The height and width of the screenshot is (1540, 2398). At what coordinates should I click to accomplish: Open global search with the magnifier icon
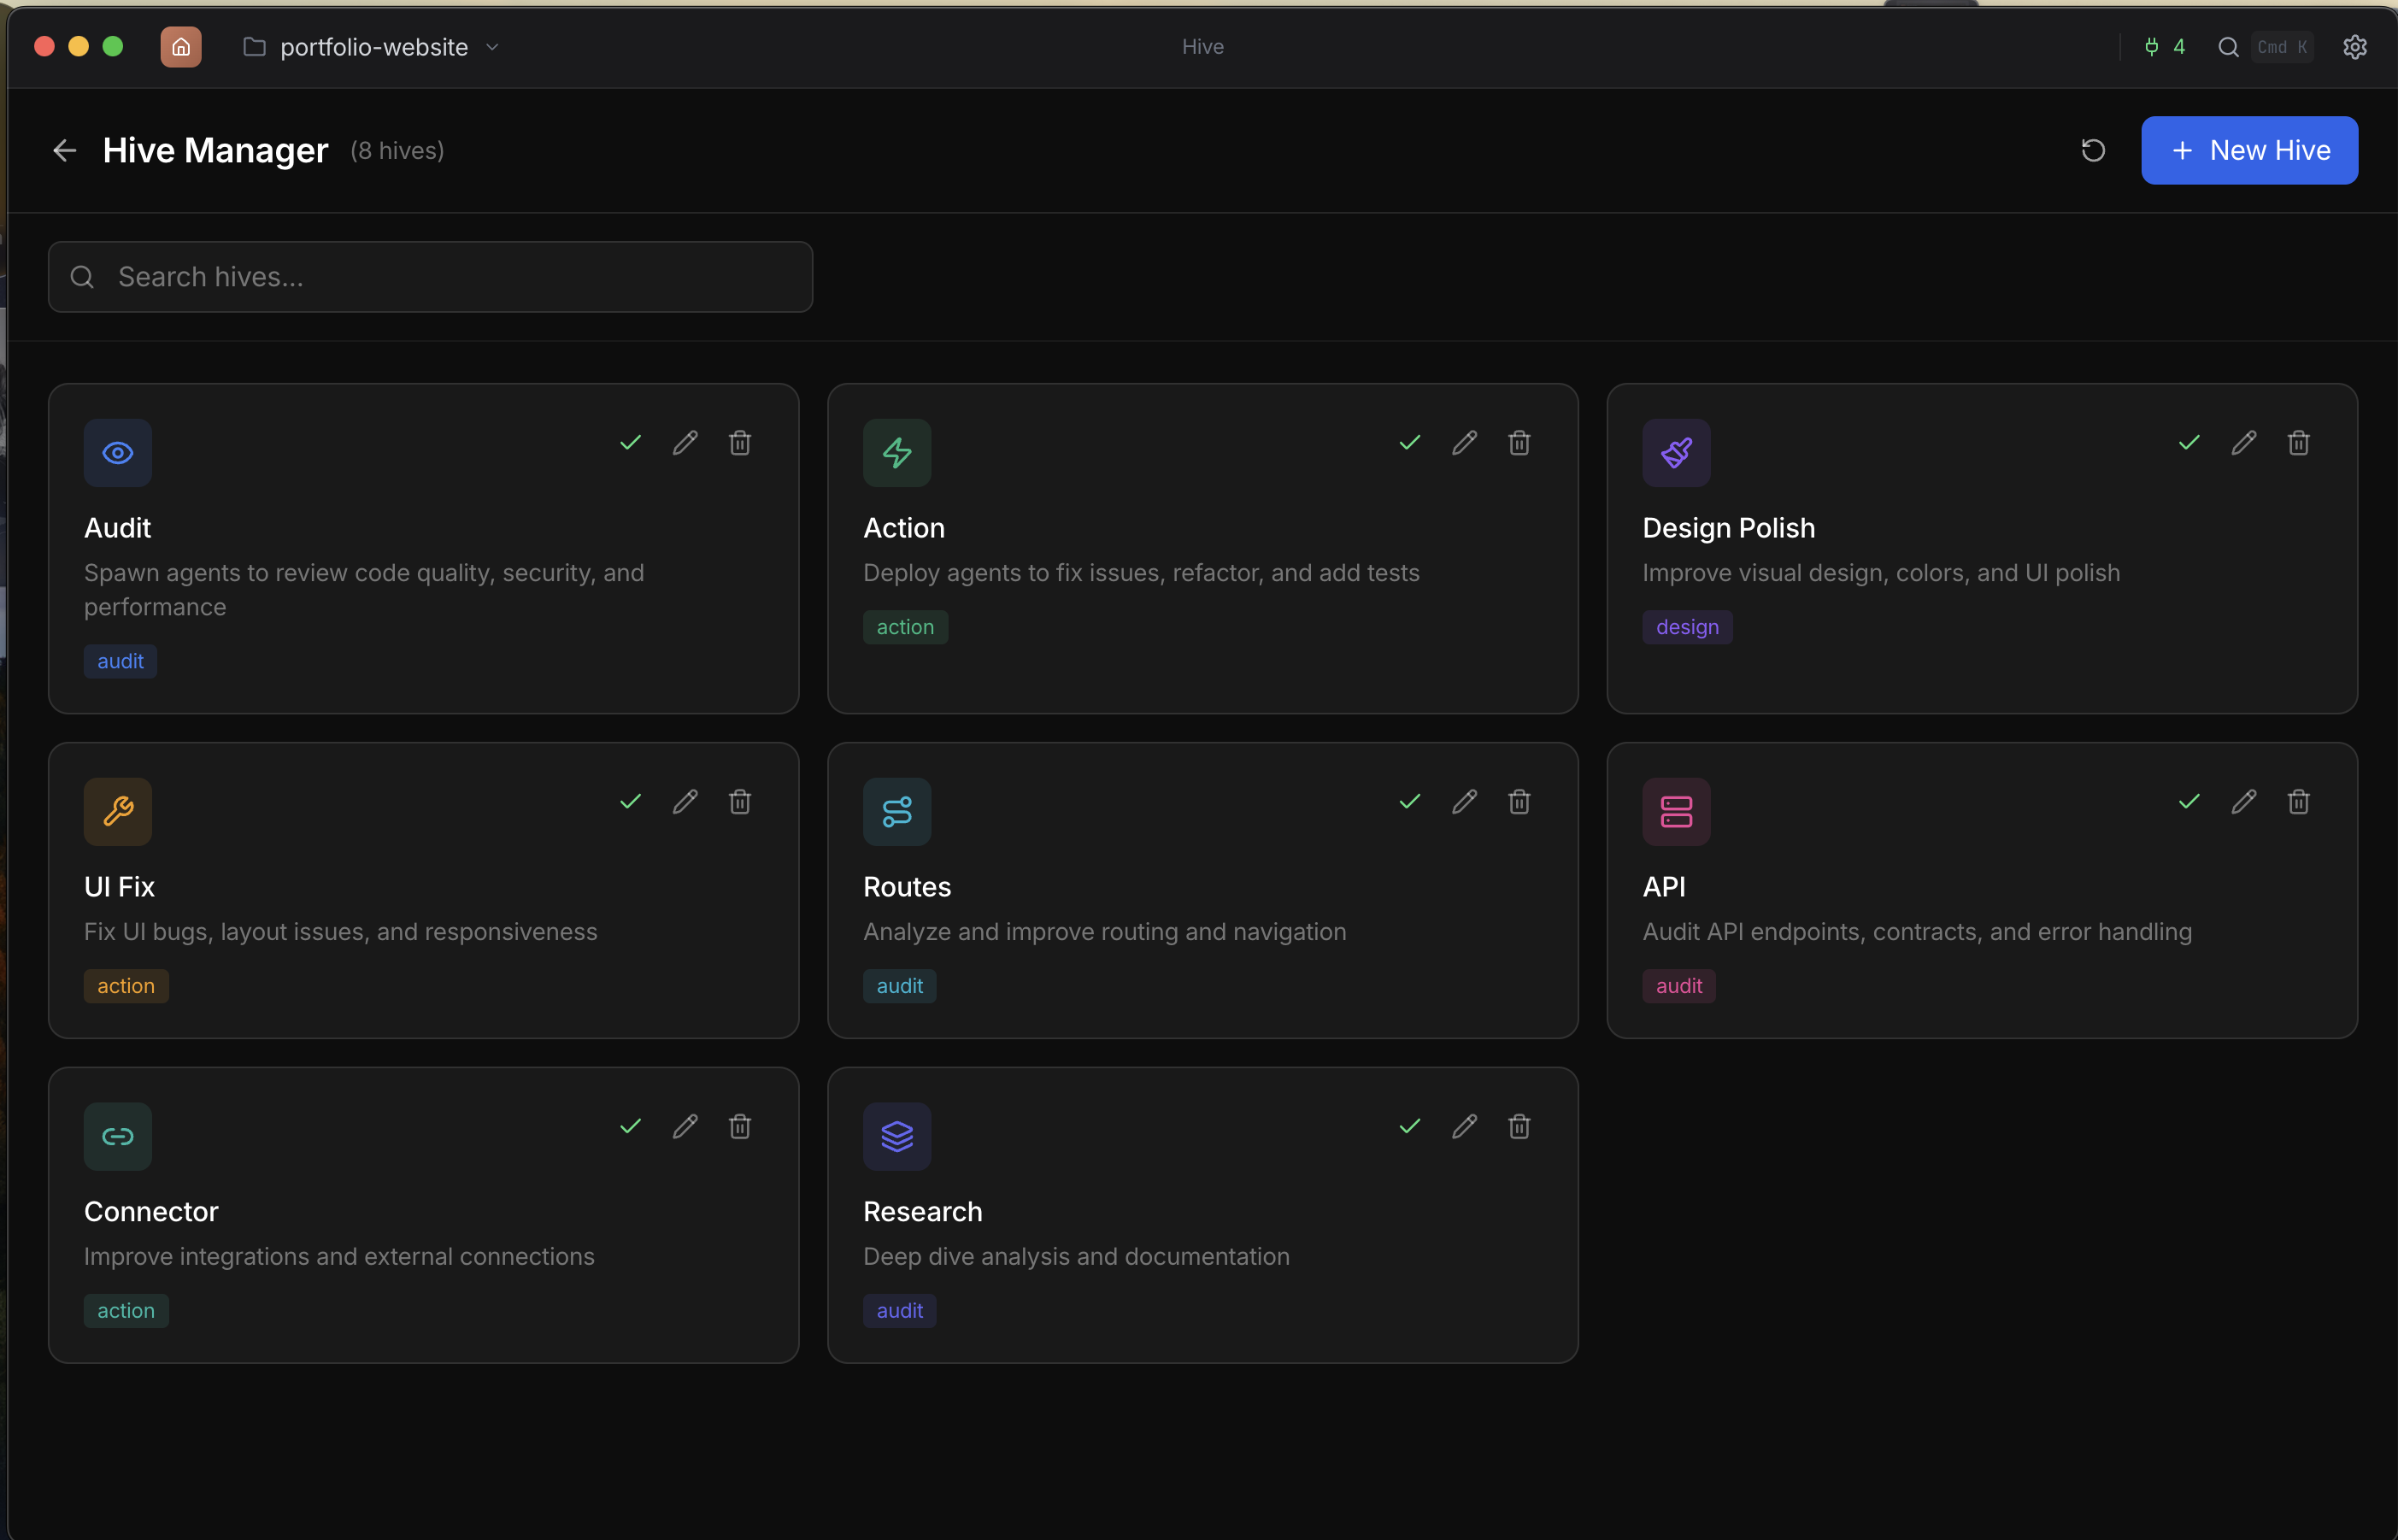pos(2228,46)
